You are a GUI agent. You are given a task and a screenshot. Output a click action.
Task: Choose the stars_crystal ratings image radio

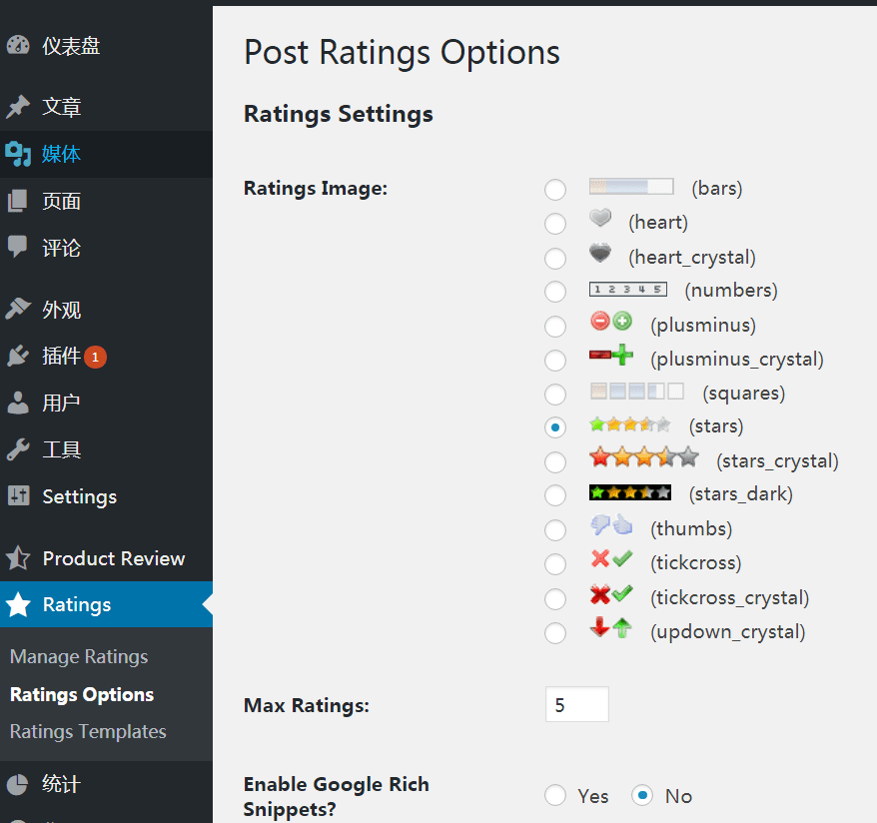click(555, 461)
